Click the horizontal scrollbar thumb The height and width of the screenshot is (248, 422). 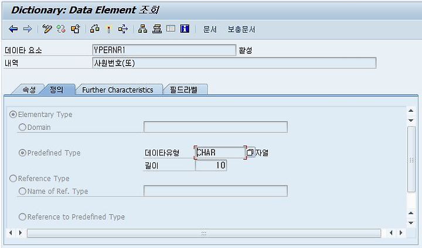[x=204, y=233]
